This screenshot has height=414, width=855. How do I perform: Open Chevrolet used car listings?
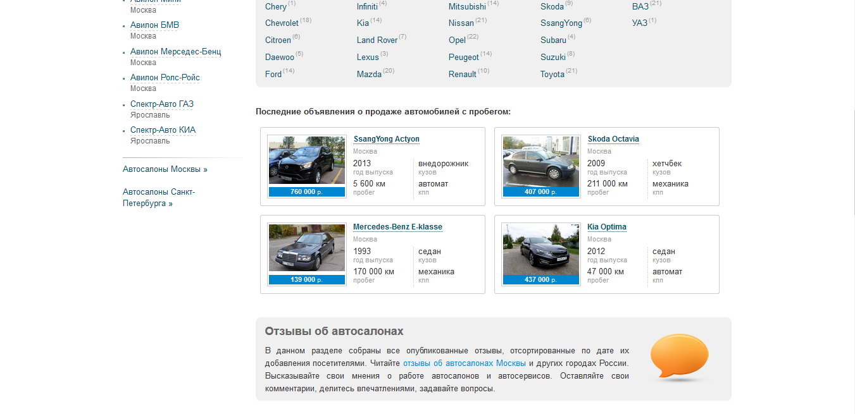pos(282,23)
